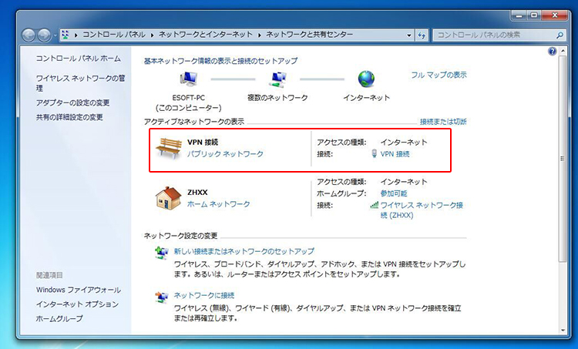578x349 pixels.
Task: Click the インターネット globe icon
Action: 366,79
